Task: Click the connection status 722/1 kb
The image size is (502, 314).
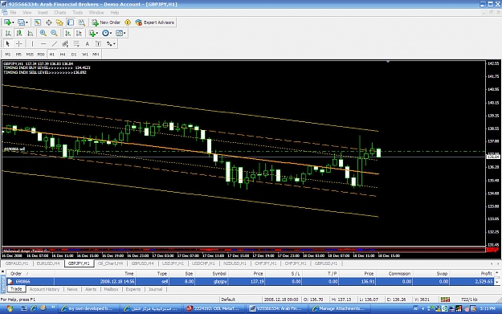Action: pyautogui.click(x=469, y=300)
